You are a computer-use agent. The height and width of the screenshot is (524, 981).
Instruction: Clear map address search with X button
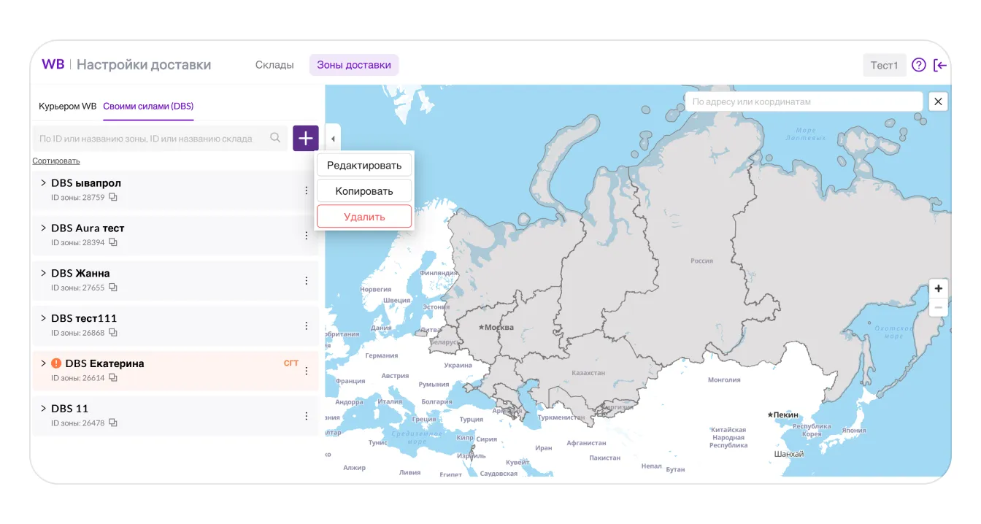(938, 101)
